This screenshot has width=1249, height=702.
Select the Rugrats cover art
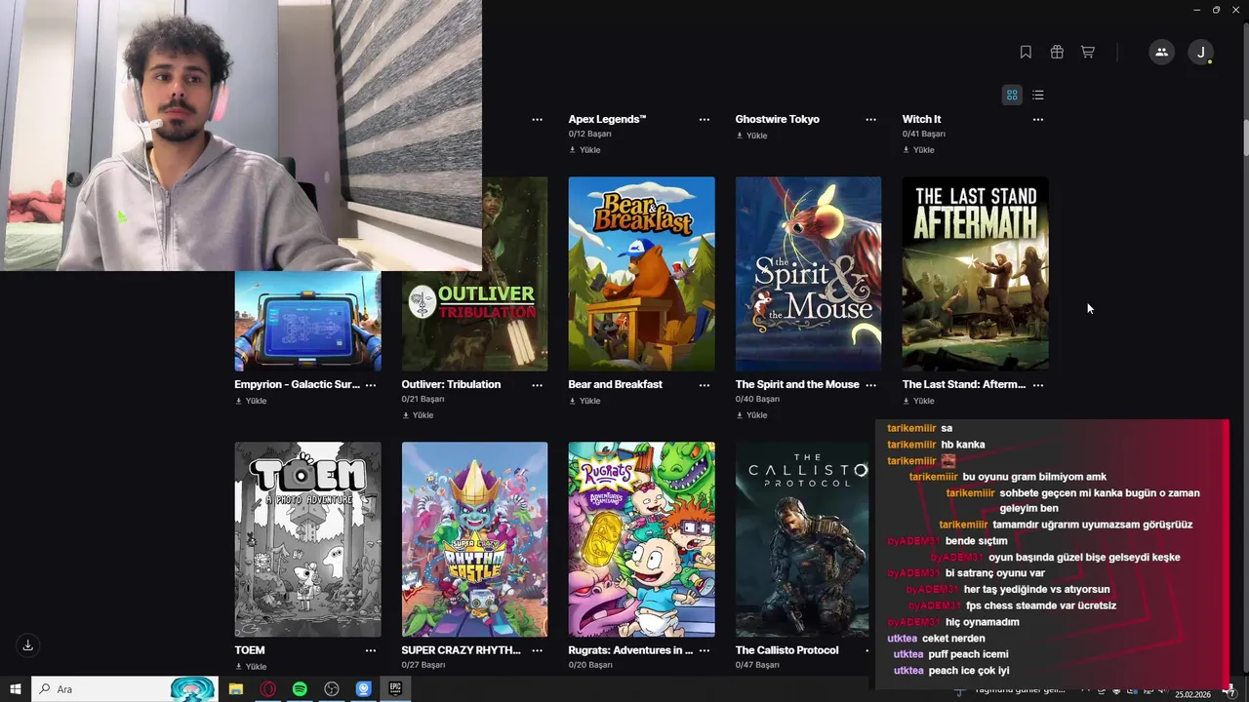[x=641, y=539]
